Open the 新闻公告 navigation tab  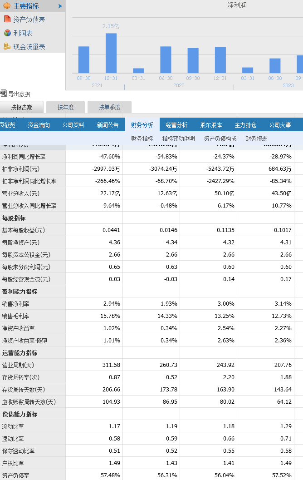pos(108,125)
